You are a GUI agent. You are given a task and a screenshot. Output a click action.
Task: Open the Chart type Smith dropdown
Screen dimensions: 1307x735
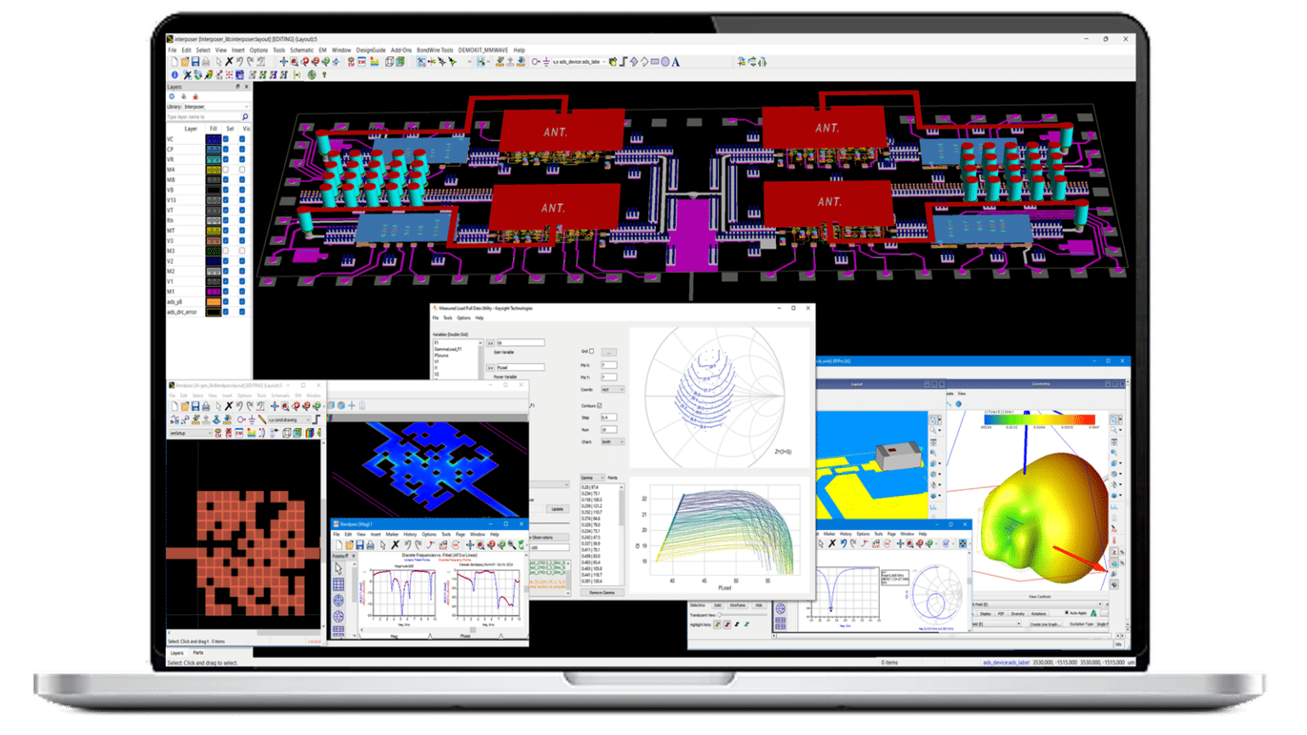coord(613,442)
